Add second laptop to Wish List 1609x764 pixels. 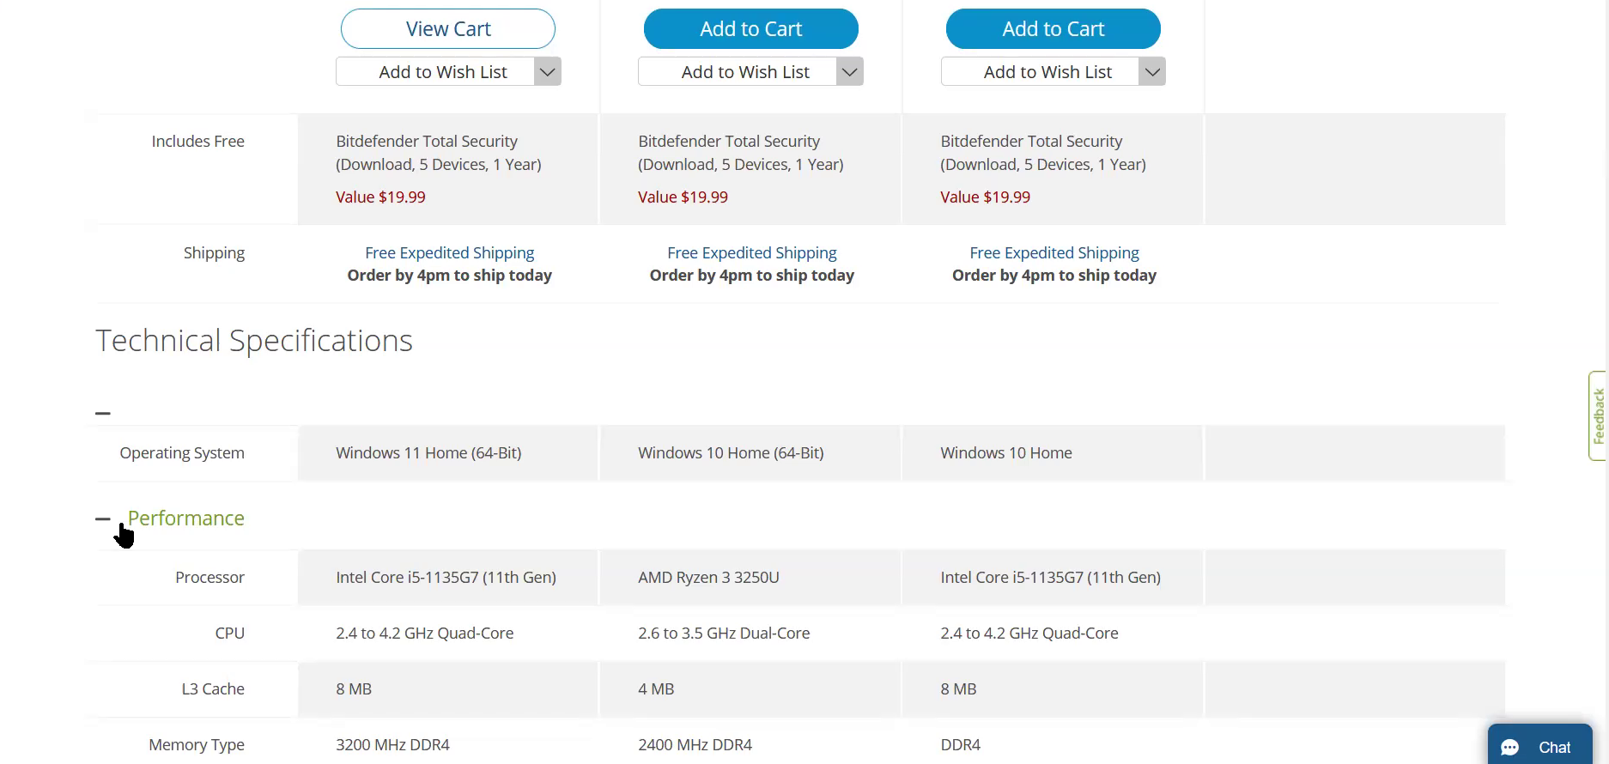point(738,72)
